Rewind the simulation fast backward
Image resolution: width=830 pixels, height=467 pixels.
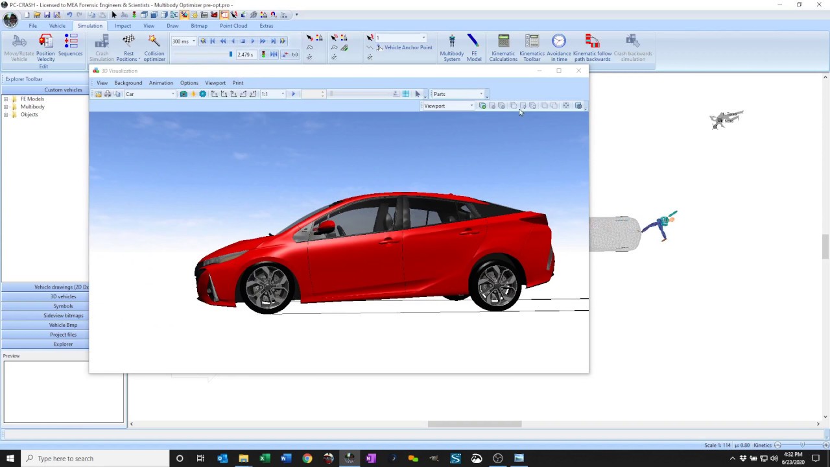click(x=222, y=41)
